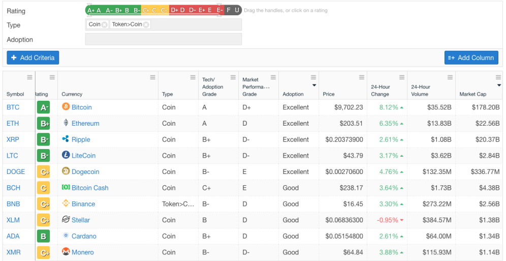Click the Ethereum diamond logo icon
This screenshot has height=261, width=506.
pyautogui.click(x=66, y=123)
